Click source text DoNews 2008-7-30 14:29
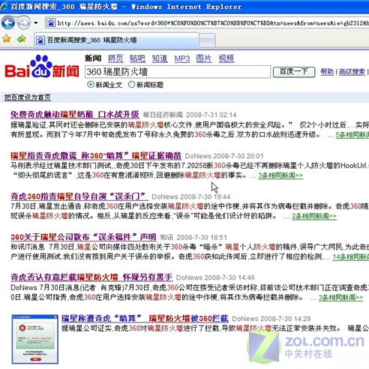This screenshot has width=369, height=369. pyautogui.click(x=271, y=319)
